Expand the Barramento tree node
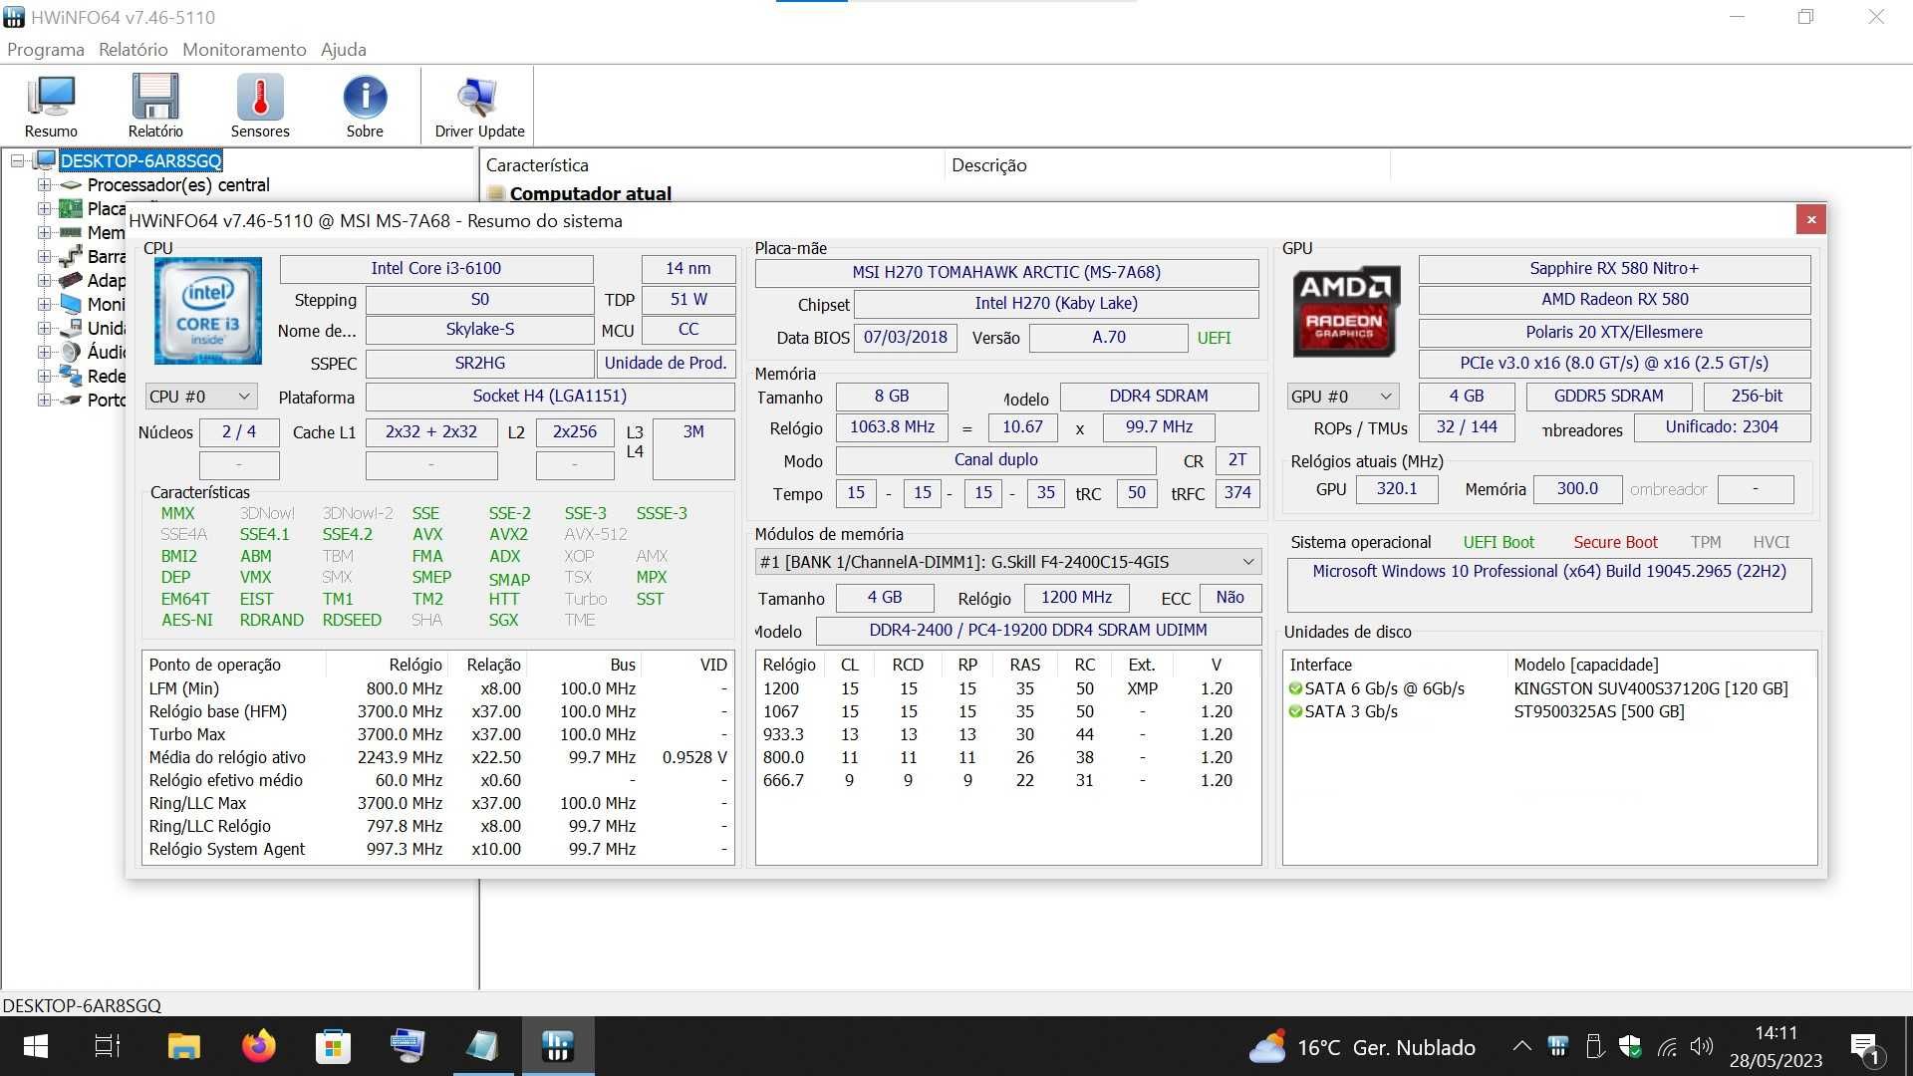 (44, 256)
